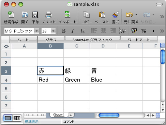Add a new sheet with plus button
Viewport: 166px width, 125px height.
tap(71, 115)
